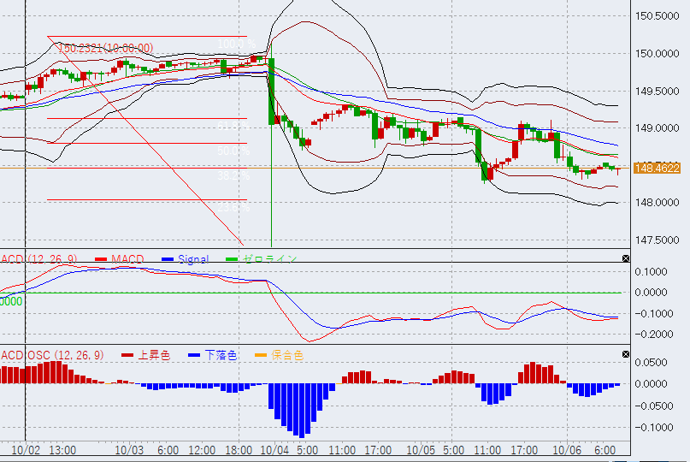Image resolution: width=690 pixels, height=462 pixels.
Task: Click the 10/06 date on time axis
Action: 567,449
